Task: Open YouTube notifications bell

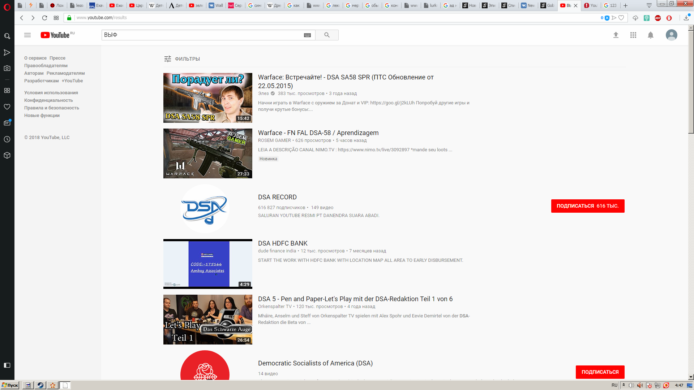Action: [651, 35]
